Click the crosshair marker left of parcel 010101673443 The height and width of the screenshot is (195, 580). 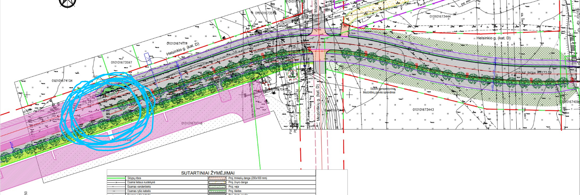pyautogui.click(x=349, y=94)
